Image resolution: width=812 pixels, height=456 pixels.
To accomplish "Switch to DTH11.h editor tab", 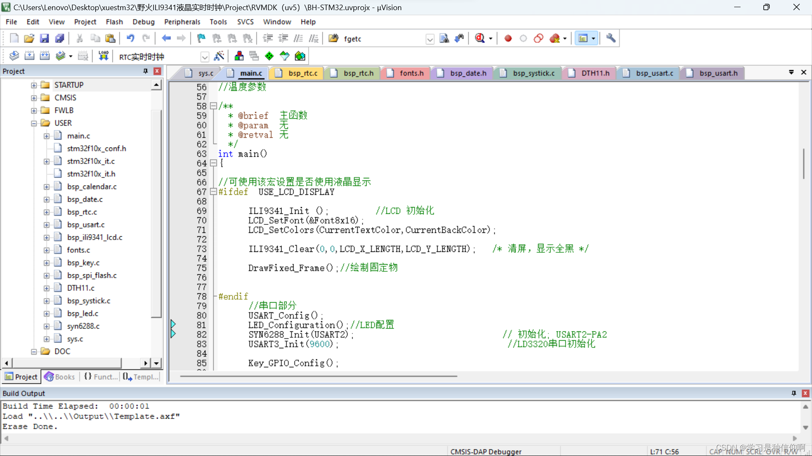I will pyautogui.click(x=590, y=73).
